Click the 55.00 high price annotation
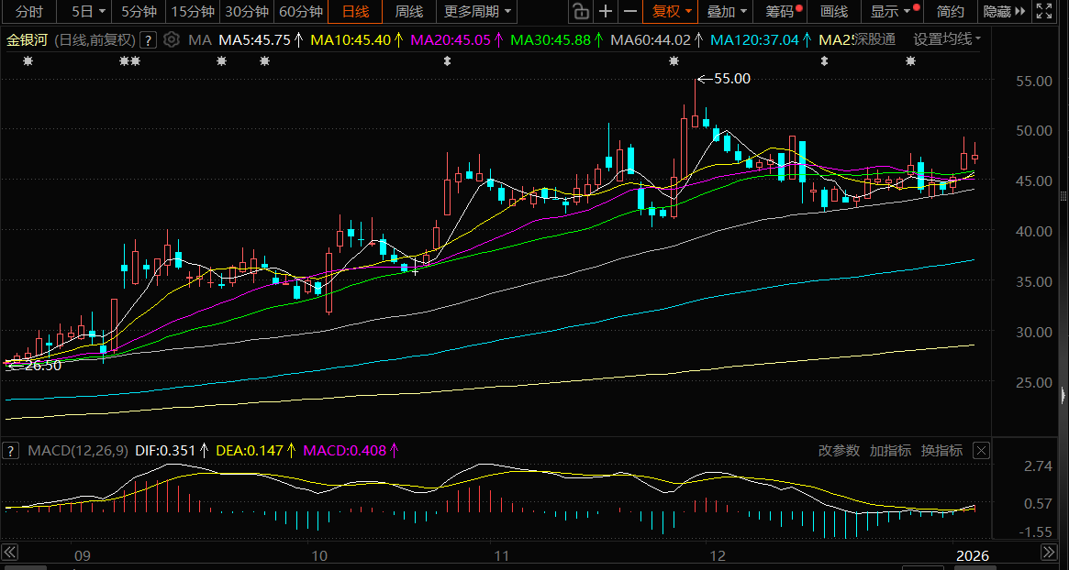The height and width of the screenshot is (570, 1069). click(732, 79)
